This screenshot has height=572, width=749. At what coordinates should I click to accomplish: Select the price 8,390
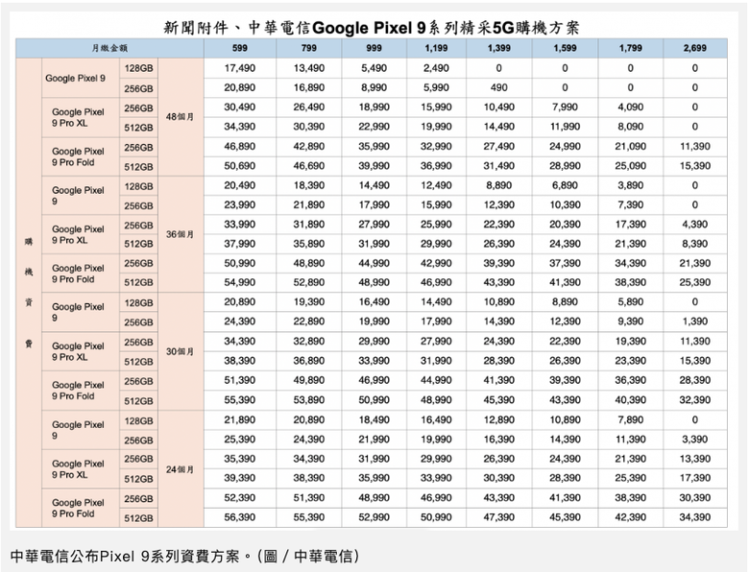click(x=695, y=244)
